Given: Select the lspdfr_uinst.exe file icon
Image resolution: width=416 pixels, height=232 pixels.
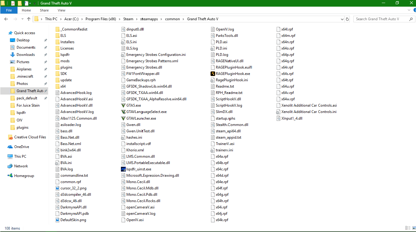Looking at the screenshot, I should tap(123, 169).
